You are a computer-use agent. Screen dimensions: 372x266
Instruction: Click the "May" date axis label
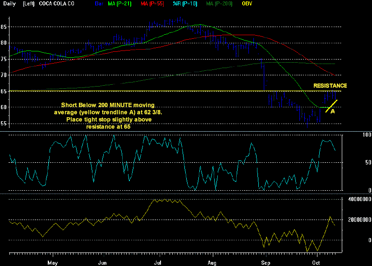tap(52, 263)
